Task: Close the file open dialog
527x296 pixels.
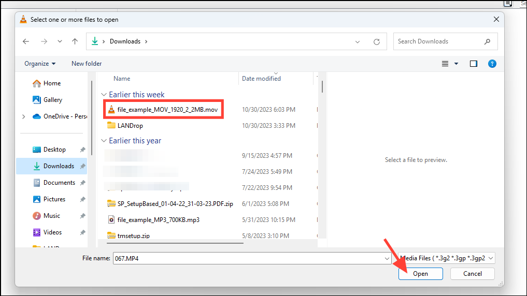Action: [496, 19]
